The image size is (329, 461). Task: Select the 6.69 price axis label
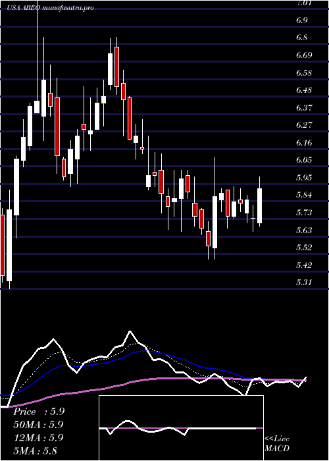pyautogui.click(x=305, y=55)
